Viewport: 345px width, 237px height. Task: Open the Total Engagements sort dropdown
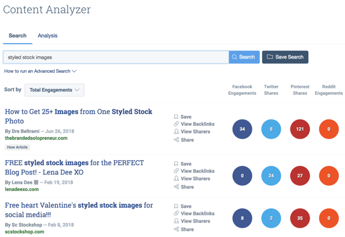55,90
